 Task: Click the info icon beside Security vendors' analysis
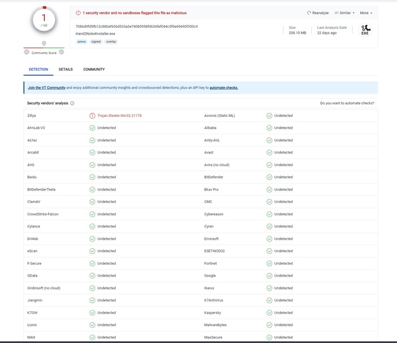point(72,103)
